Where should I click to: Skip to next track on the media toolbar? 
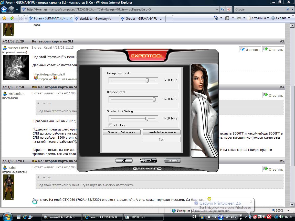[x=227, y=217]
